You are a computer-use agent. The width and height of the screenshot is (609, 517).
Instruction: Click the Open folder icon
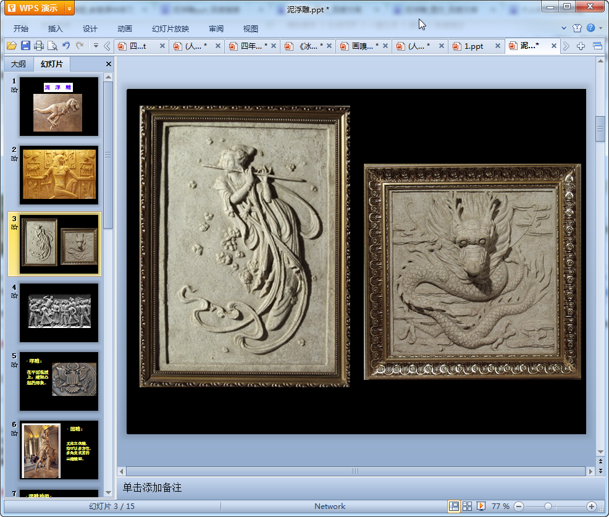tap(11, 46)
